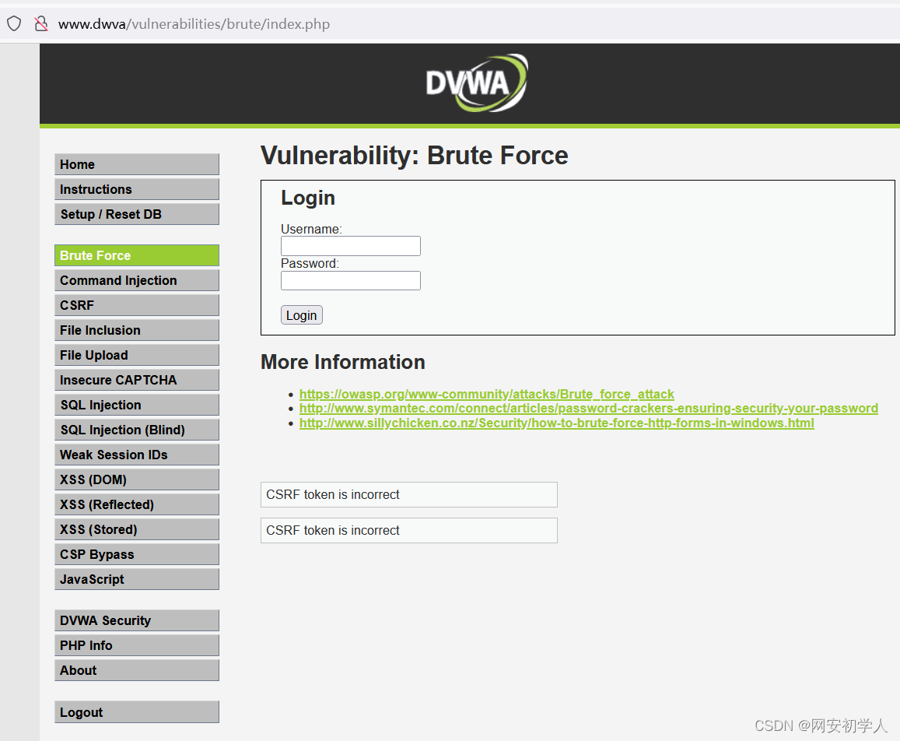Image resolution: width=900 pixels, height=741 pixels.
Task: Open the Instructions page
Action: click(137, 189)
